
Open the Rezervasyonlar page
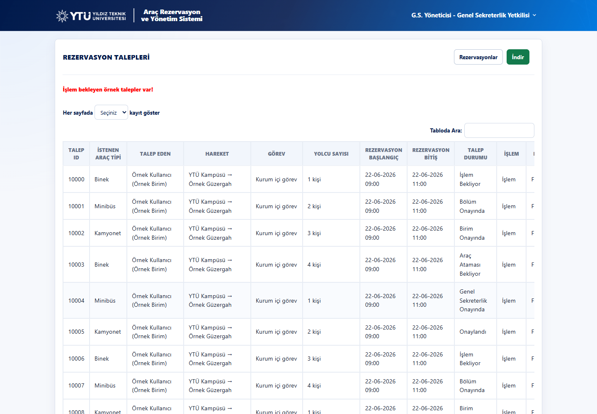click(x=478, y=57)
